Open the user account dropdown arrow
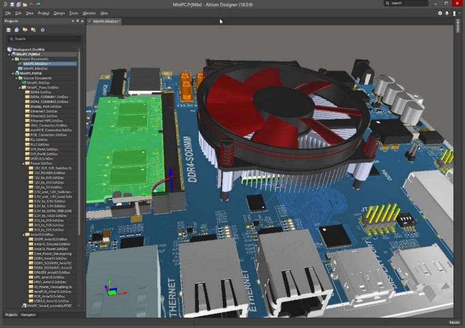 pos(459,13)
